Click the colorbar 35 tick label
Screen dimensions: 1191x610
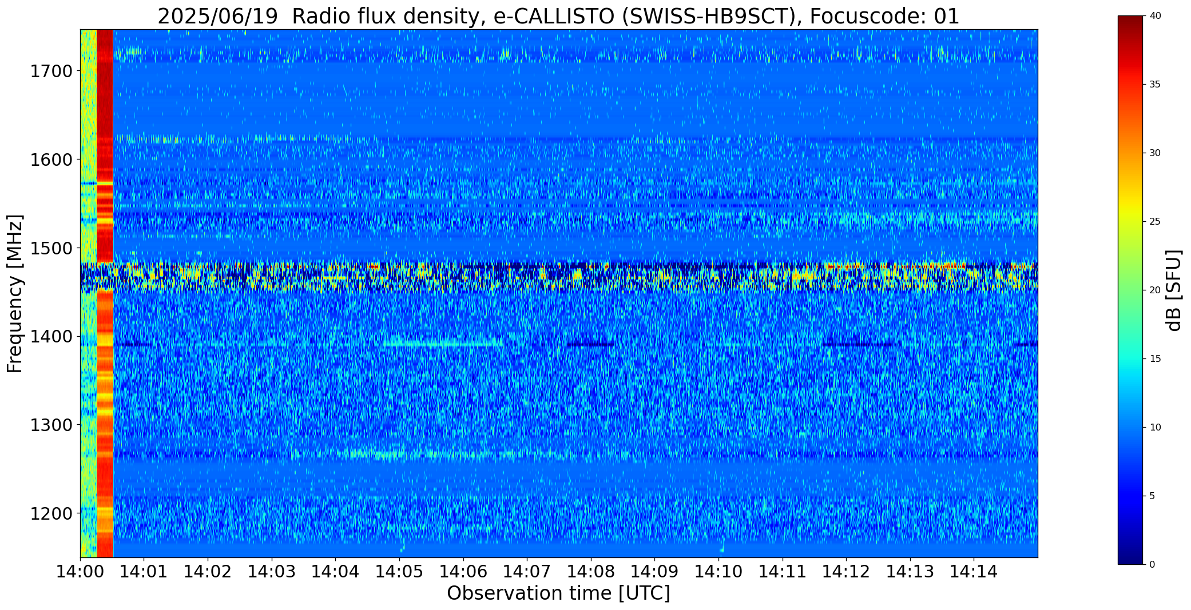pyautogui.click(x=1155, y=85)
